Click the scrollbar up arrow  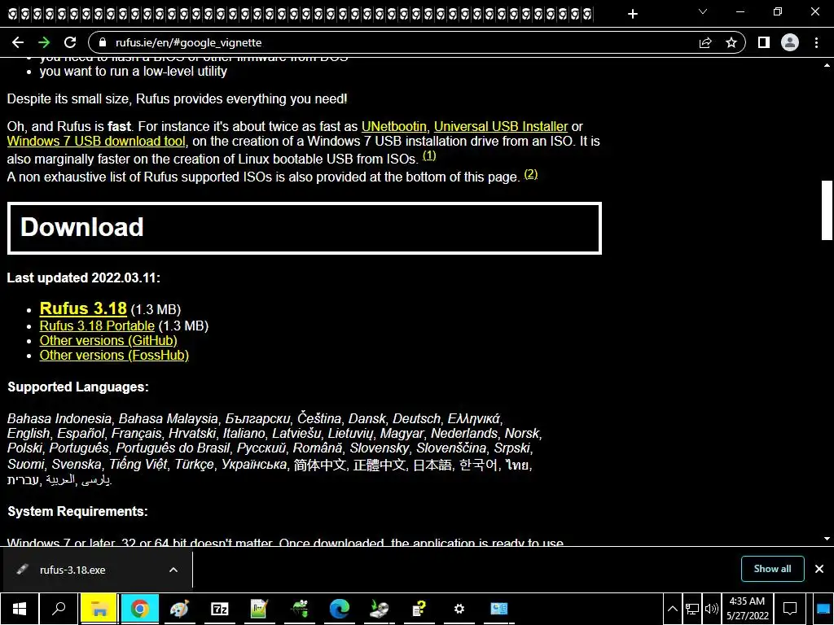[x=827, y=65]
